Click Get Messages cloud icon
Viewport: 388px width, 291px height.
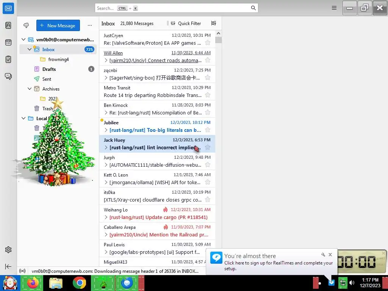click(x=26, y=25)
